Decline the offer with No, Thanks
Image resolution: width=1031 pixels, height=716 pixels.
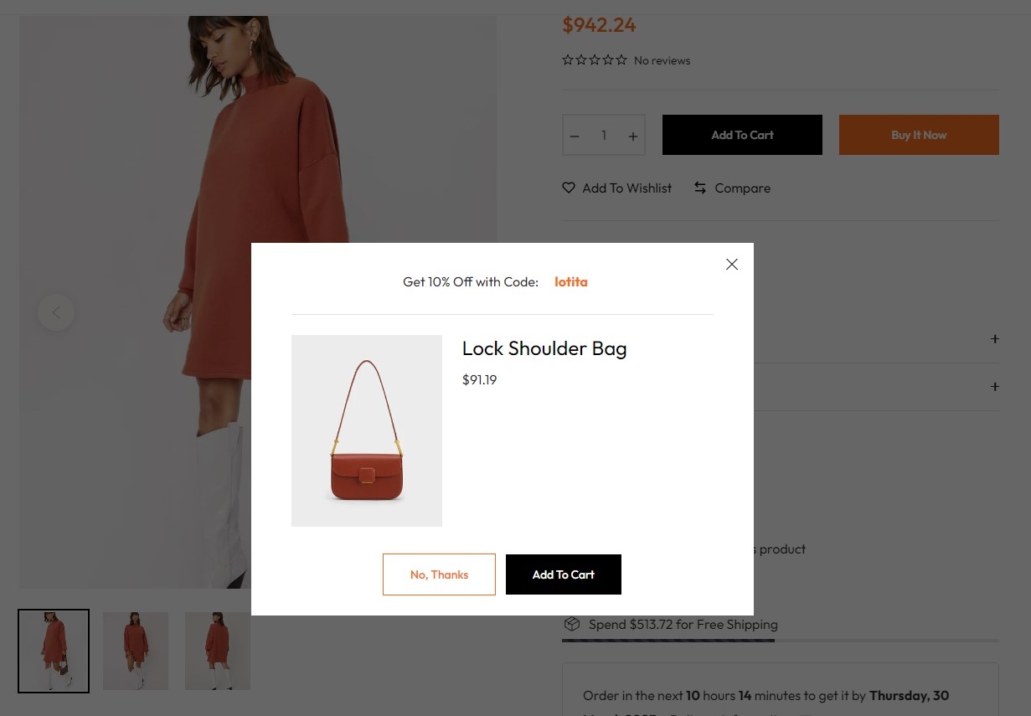(x=439, y=574)
